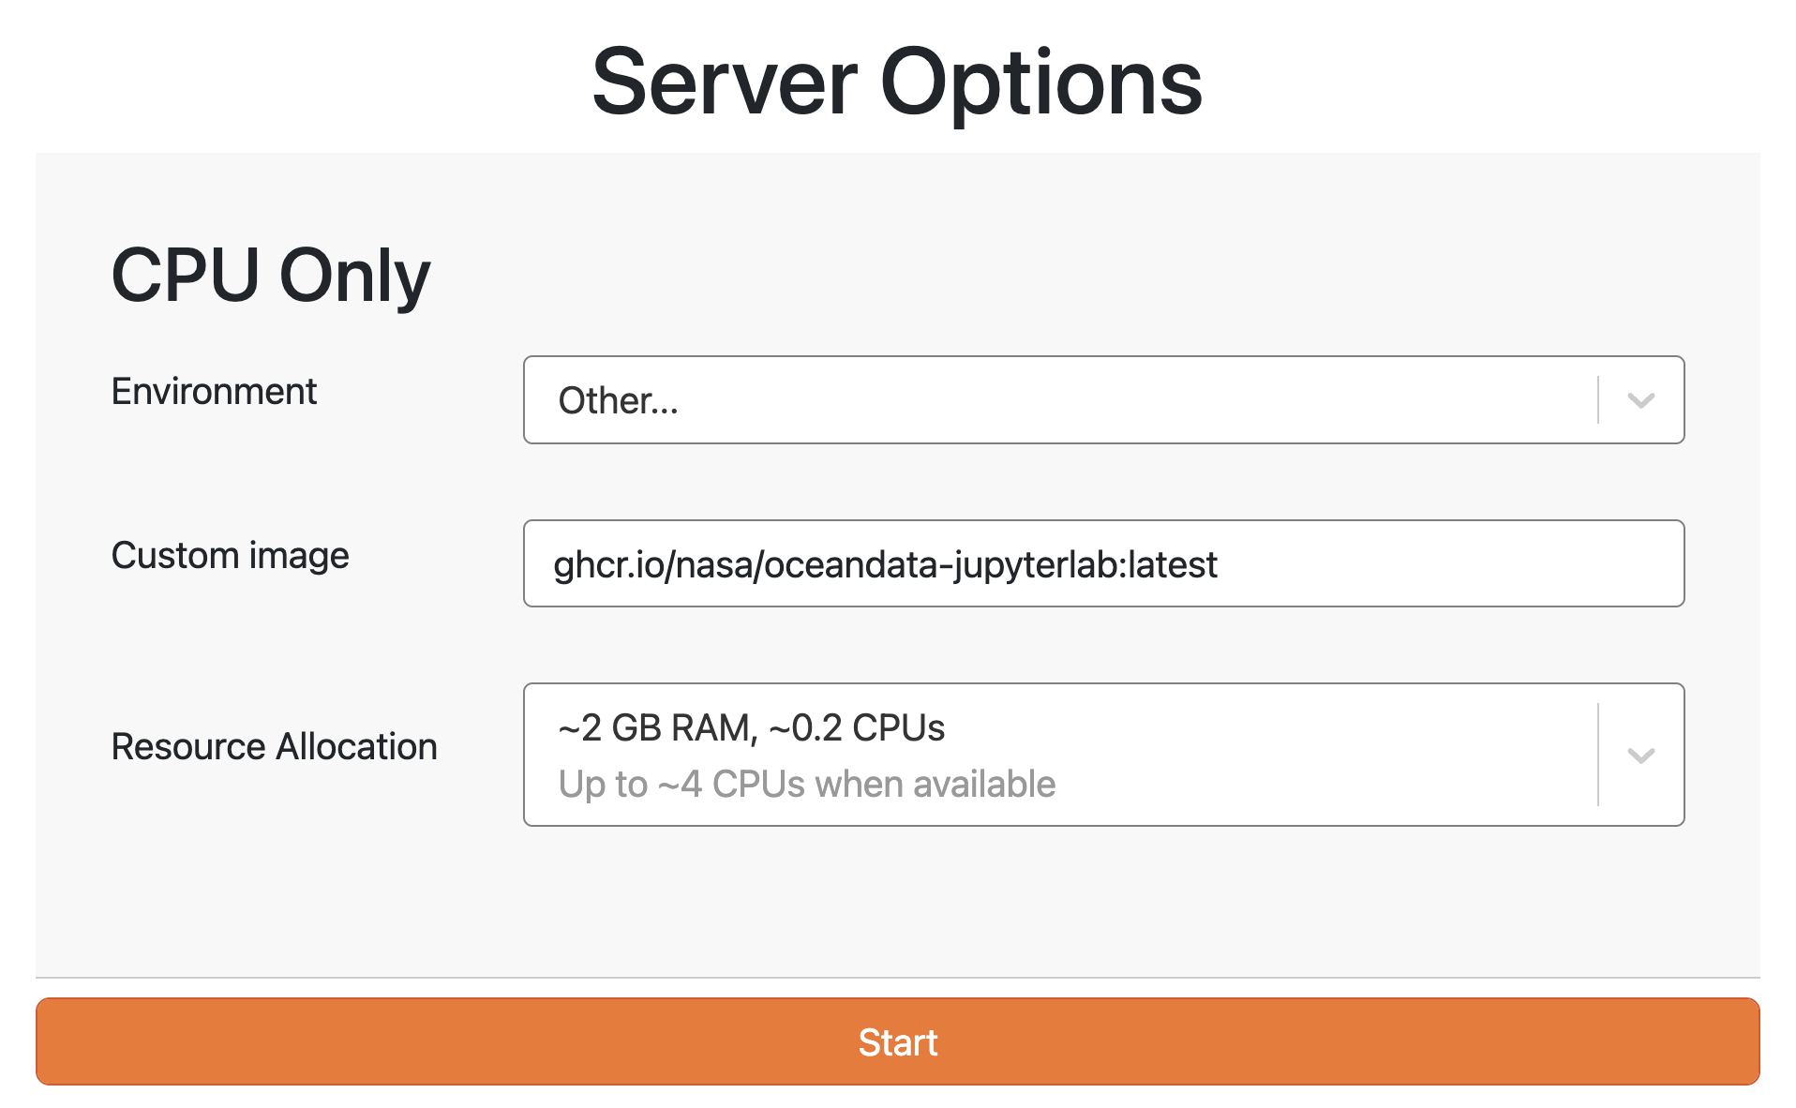This screenshot has width=1796, height=1108.
Task: Click the horizontal divider above the Start button
Action: 897,978
